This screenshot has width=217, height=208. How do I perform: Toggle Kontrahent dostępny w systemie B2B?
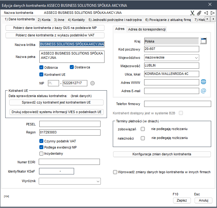(181, 113)
